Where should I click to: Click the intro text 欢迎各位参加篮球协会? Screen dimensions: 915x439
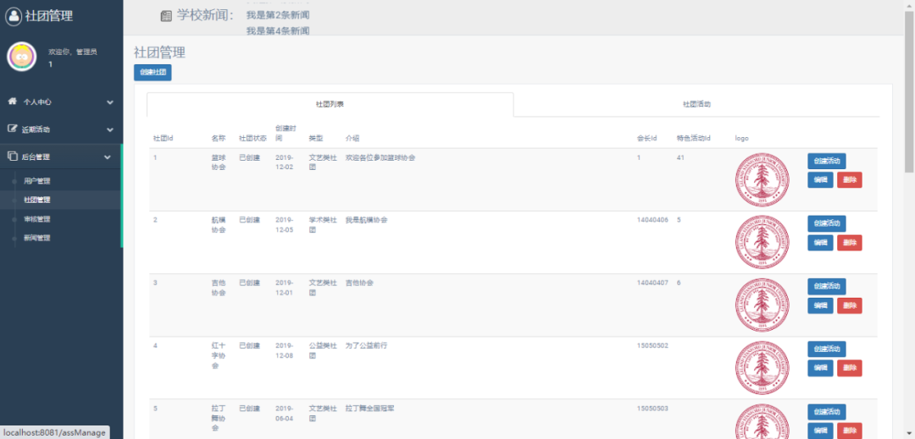click(380, 158)
